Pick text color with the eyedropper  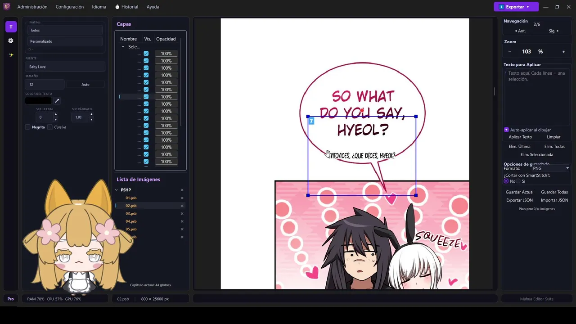coord(57,101)
